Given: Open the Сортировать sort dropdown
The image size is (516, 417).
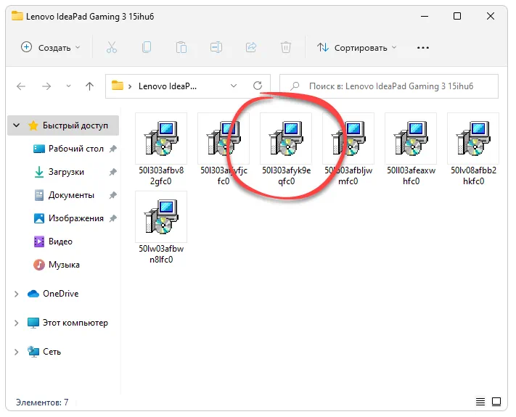Looking at the screenshot, I should point(357,47).
